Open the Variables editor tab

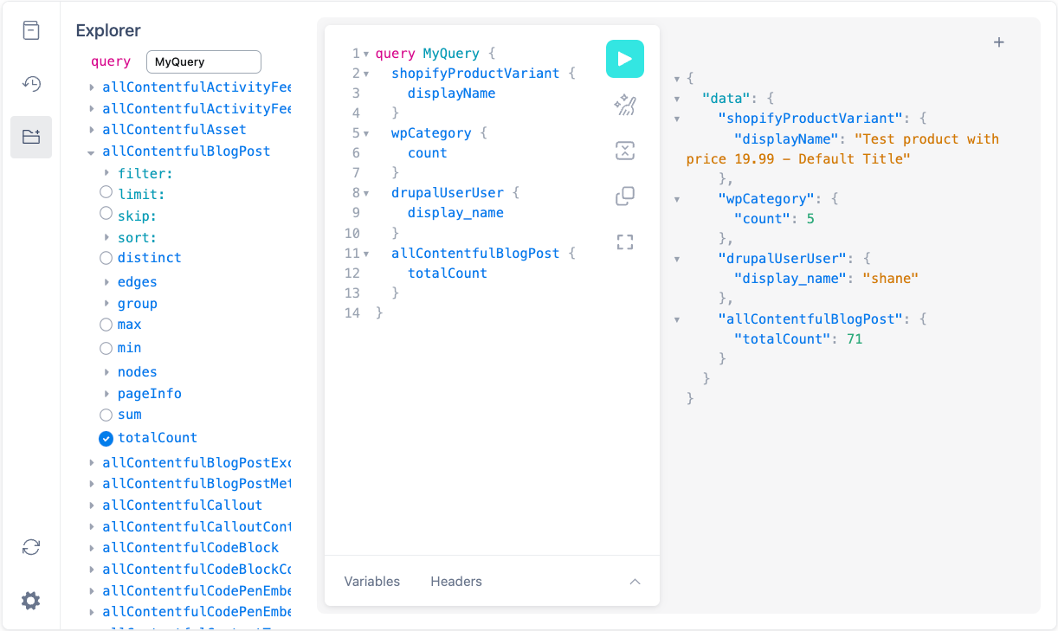pyautogui.click(x=372, y=582)
